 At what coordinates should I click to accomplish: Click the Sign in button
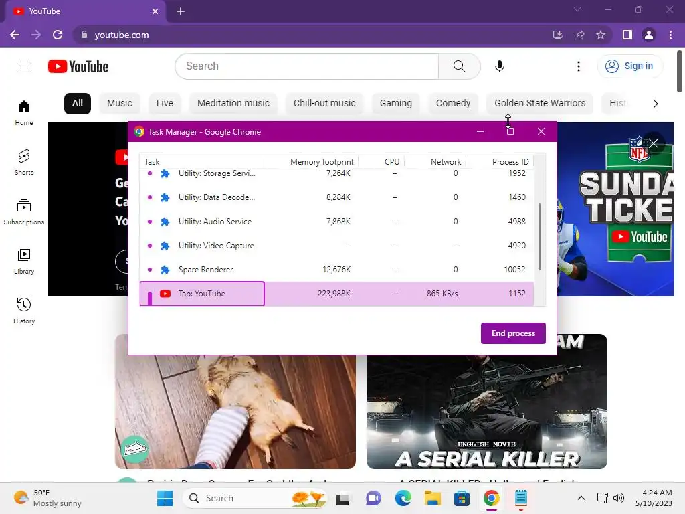pyautogui.click(x=629, y=66)
